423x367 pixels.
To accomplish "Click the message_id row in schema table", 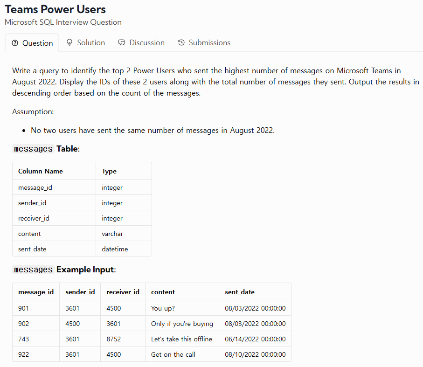I will click(82, 187).
